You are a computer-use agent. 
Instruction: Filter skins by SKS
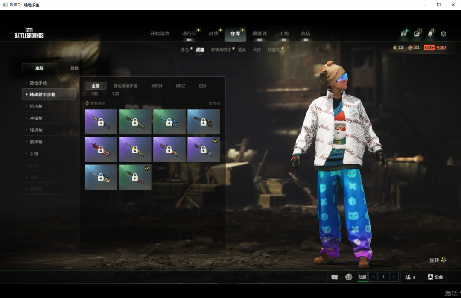tap(95, 94)
